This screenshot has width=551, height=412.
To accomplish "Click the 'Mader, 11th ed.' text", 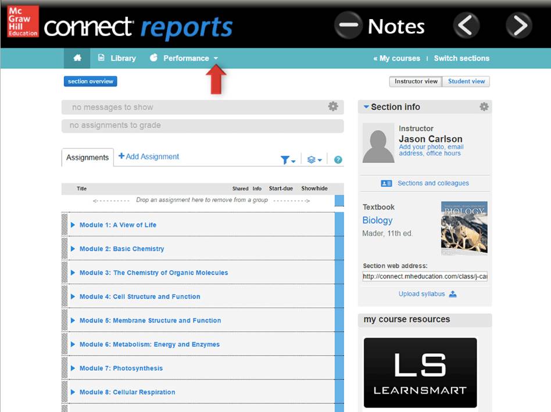I will pos(387,233).
